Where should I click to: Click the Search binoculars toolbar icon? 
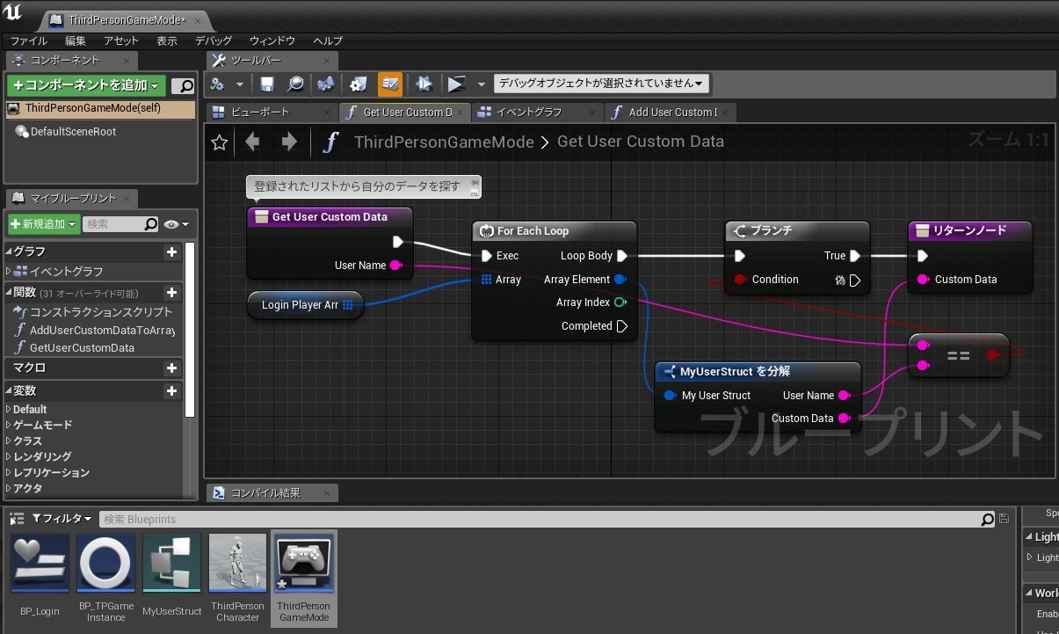click(x=326, y=84)
